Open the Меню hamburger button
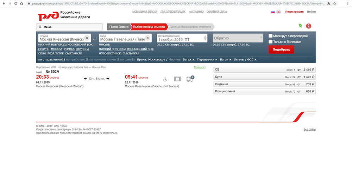Screen dimensions: 352x184 tap(69, 27)
